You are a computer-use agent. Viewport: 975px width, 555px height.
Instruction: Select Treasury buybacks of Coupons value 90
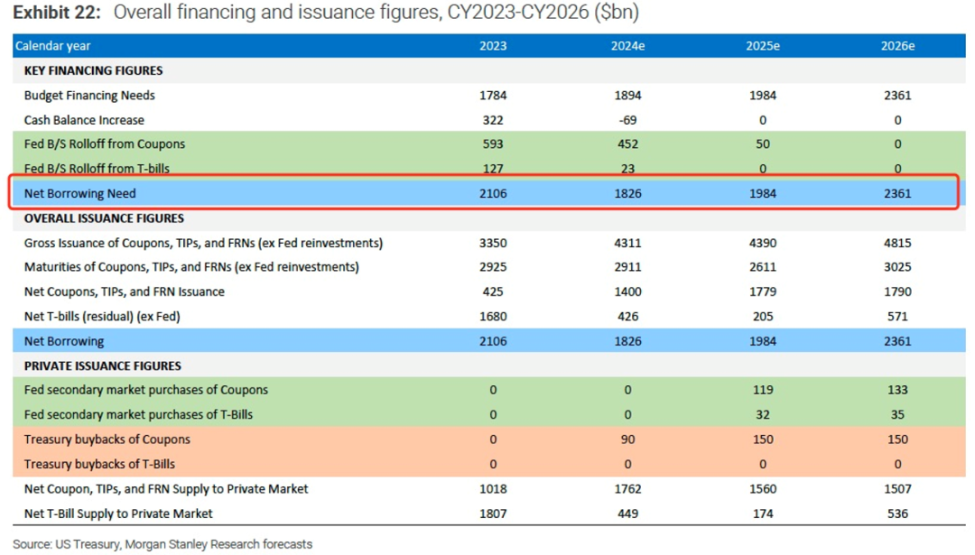click(627, 439)
